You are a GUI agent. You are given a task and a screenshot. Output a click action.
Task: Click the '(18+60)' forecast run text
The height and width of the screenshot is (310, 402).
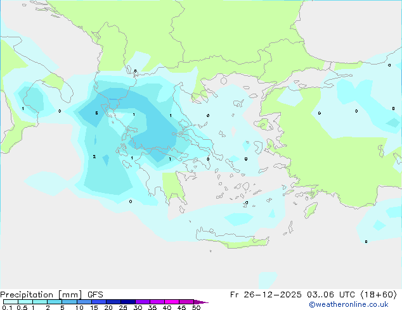pos(379,295)
